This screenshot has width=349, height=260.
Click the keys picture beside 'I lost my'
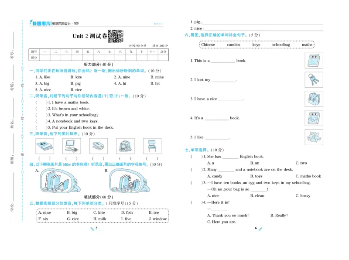click(x=314, y=80)
